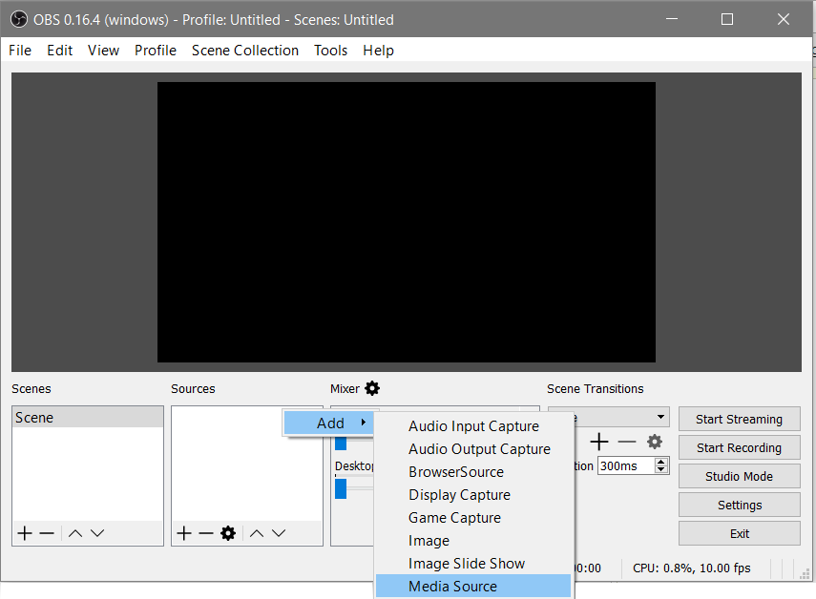Open the File menu
The image size is (816, 599).
point(20,51)
